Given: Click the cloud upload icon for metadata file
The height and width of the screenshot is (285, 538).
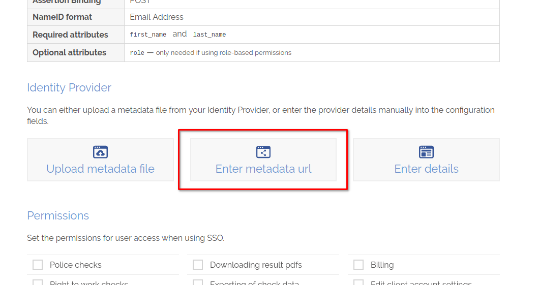Looking at the screenshot, I should coord(100,152).
